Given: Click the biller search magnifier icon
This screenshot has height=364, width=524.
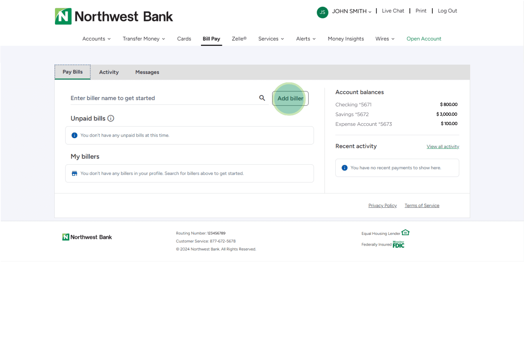Looking at the screenshot, I should tap(262, 98).
